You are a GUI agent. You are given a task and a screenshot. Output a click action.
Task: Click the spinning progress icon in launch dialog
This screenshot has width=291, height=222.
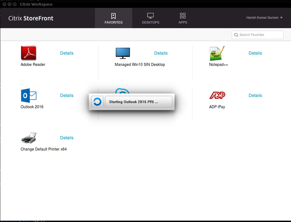tap(97, 102)
